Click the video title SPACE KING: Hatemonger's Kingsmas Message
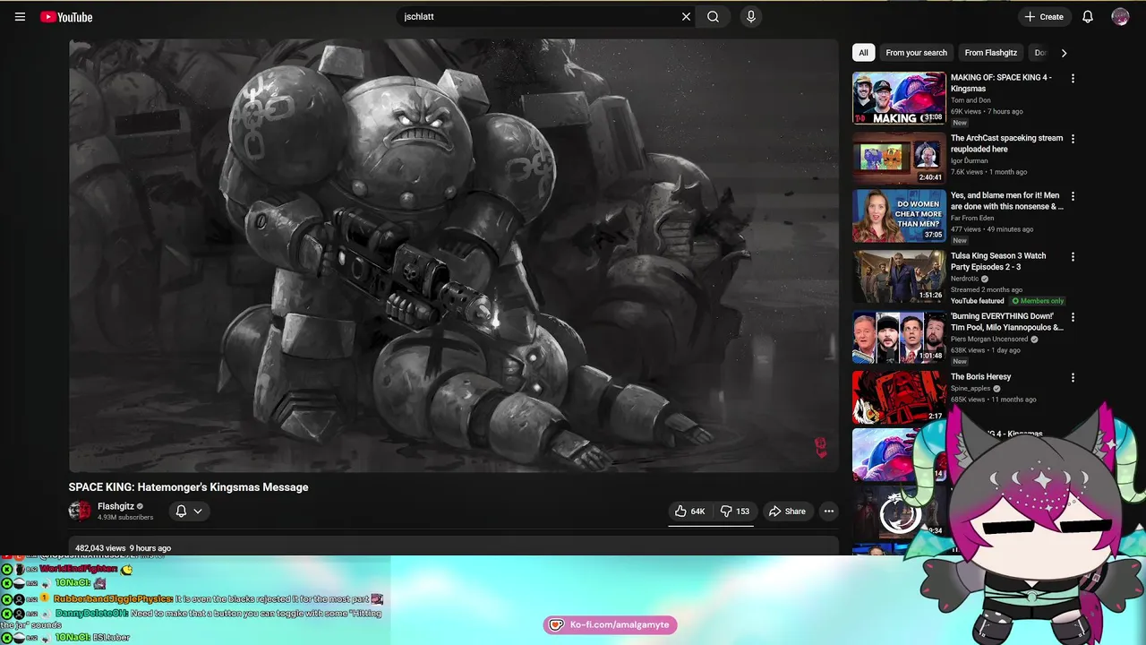 189,487
